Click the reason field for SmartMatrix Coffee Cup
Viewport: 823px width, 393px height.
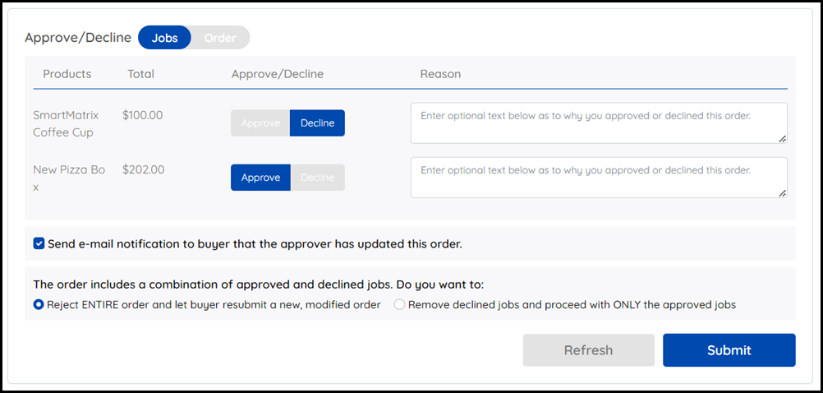point(598,123)
